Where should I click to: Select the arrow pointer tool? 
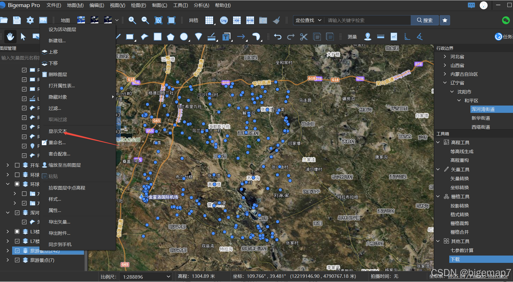pyautogui.click(x=23, y=37)
